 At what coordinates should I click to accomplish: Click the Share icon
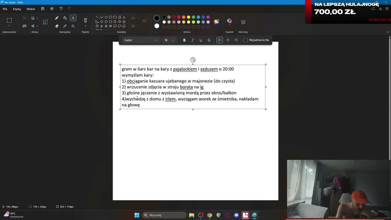pyautogui.click(x=52, y=9)
